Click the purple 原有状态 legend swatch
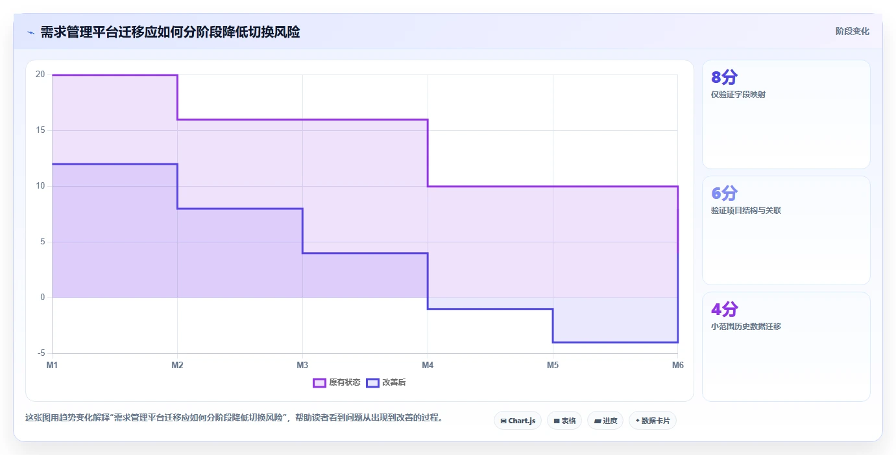The height and width of the screenshot is (455, 896). pyautogui.click(x=319, y=382)
